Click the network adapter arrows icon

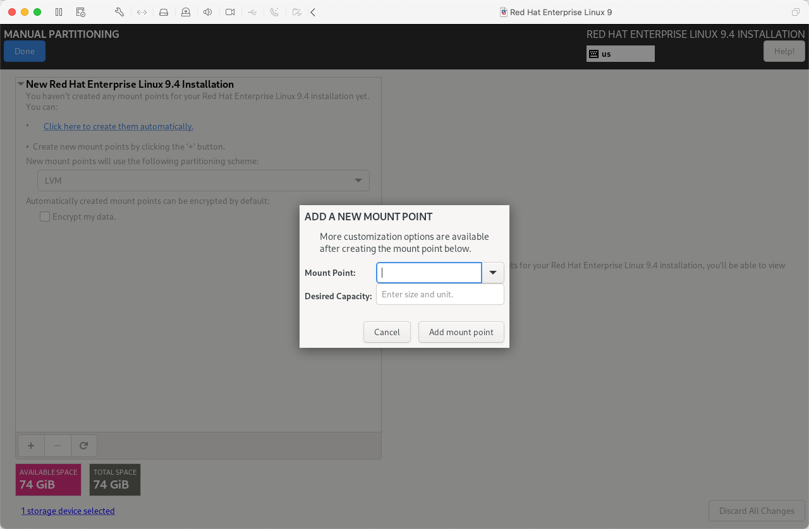142,12
